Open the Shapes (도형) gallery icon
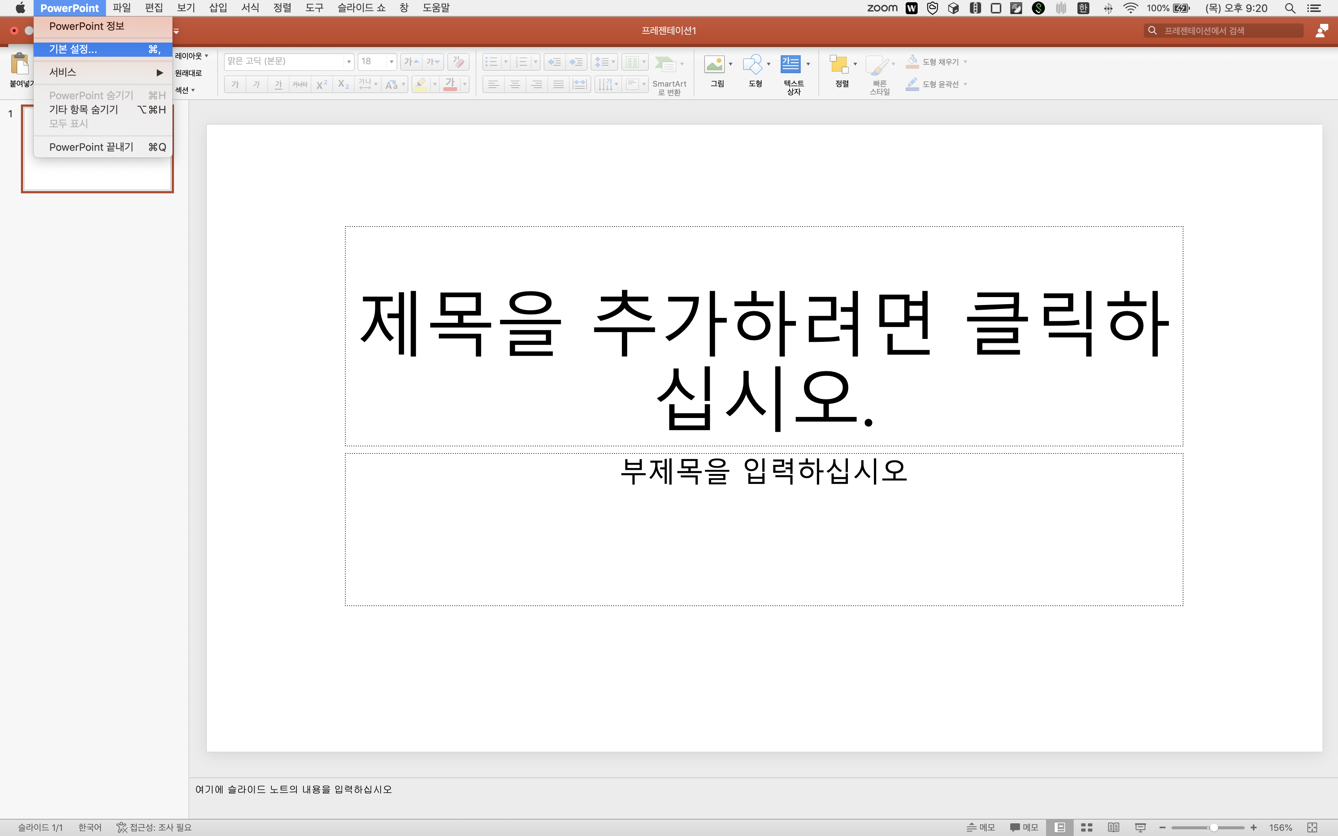Viewport: 1338px width, 836px height. (753, 65)
